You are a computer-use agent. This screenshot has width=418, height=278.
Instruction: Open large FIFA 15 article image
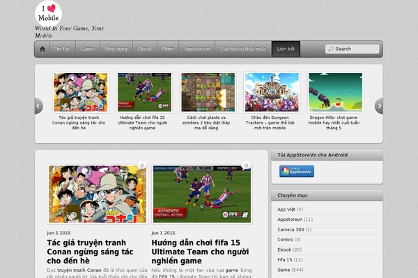click(202, 194)
